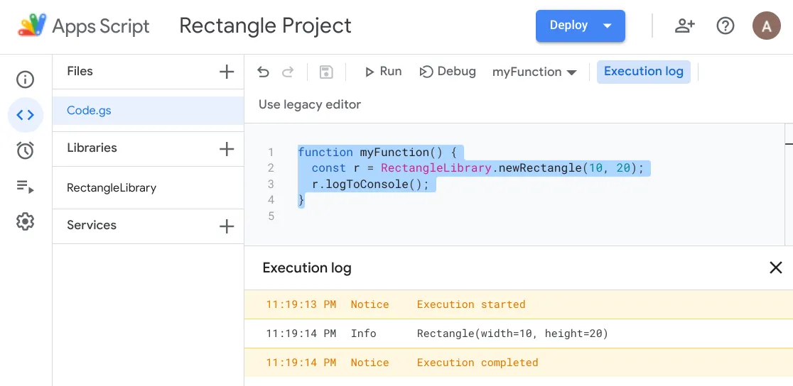This screenshot has height=386, width=793.
Task: Open the Triggers alarm clock icon
Action: [26, 150]
